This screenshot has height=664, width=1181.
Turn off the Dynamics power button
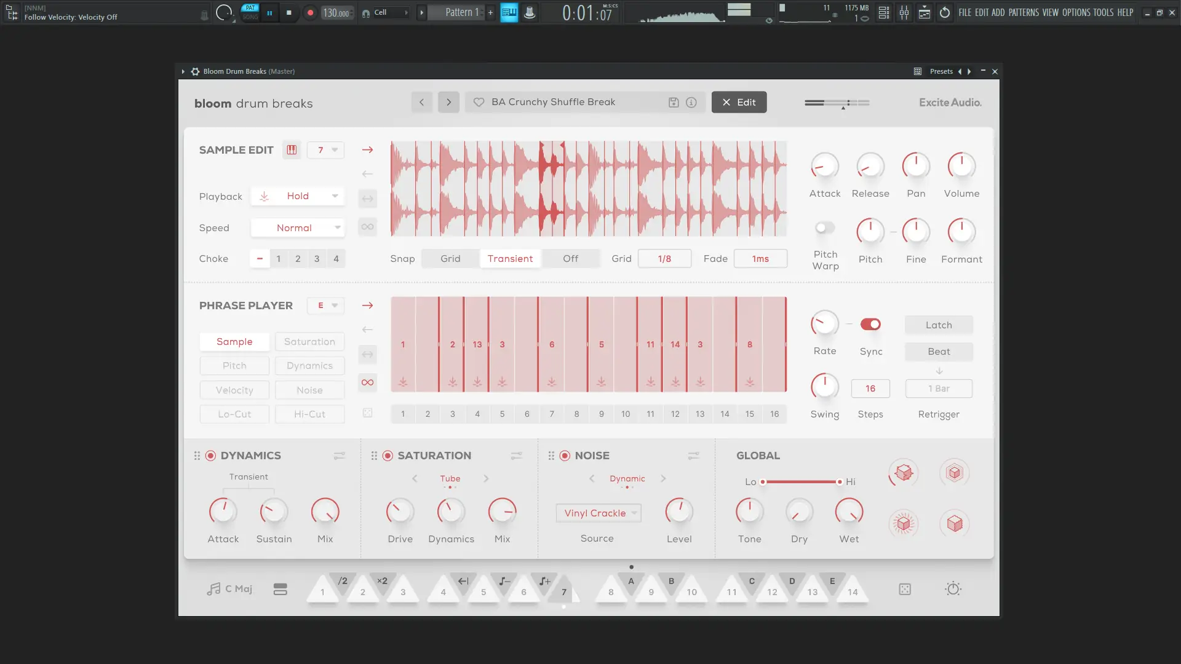click(x=210, y=456)
